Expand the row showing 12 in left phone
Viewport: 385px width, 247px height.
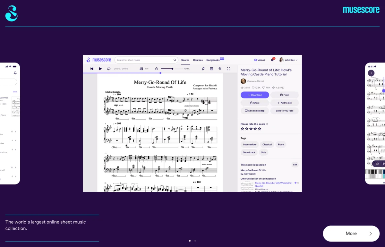(x=13, y=167)
